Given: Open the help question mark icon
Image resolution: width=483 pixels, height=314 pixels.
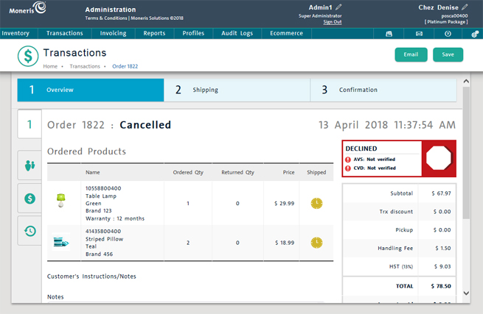Looking at the screenshot, I should (448, 34).
